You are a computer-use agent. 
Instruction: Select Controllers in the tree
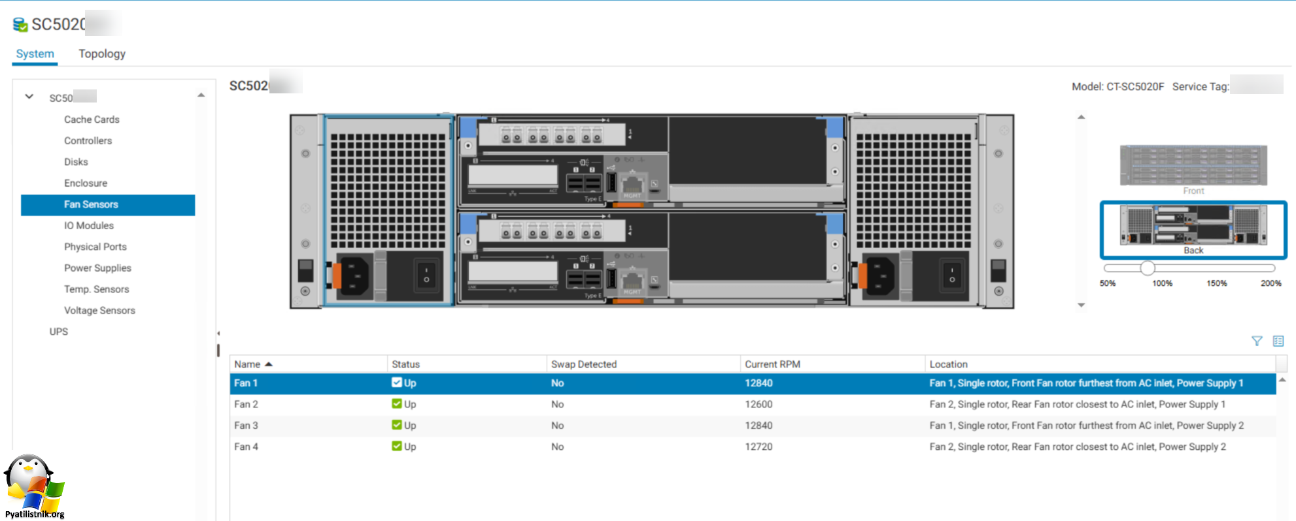(x=88, y=140)
